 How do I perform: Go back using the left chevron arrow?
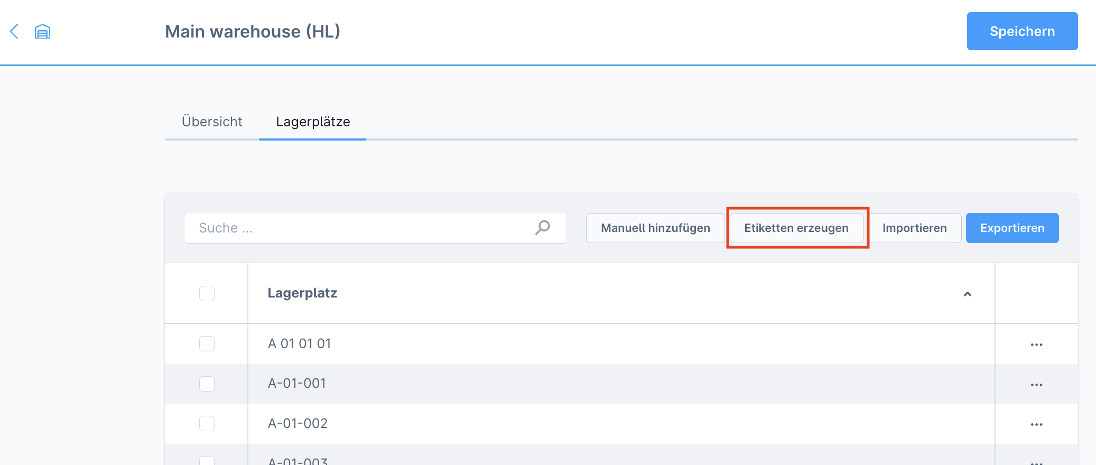click(x=14, y=31)
